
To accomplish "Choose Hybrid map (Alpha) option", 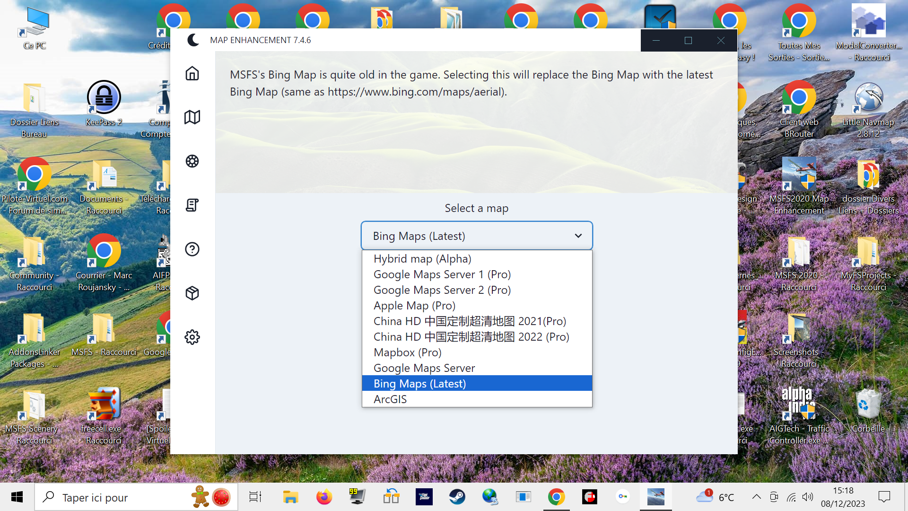I will tap(422, 259).
